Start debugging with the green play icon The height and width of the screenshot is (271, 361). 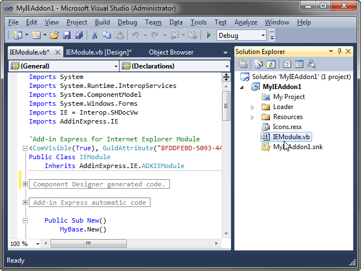pos(209,35)
